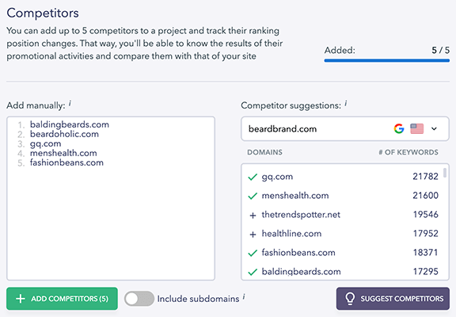This screenshot has height=317, width=456.
Task: Click the green checkmark next to gq.com
Action: click(253, 177)
